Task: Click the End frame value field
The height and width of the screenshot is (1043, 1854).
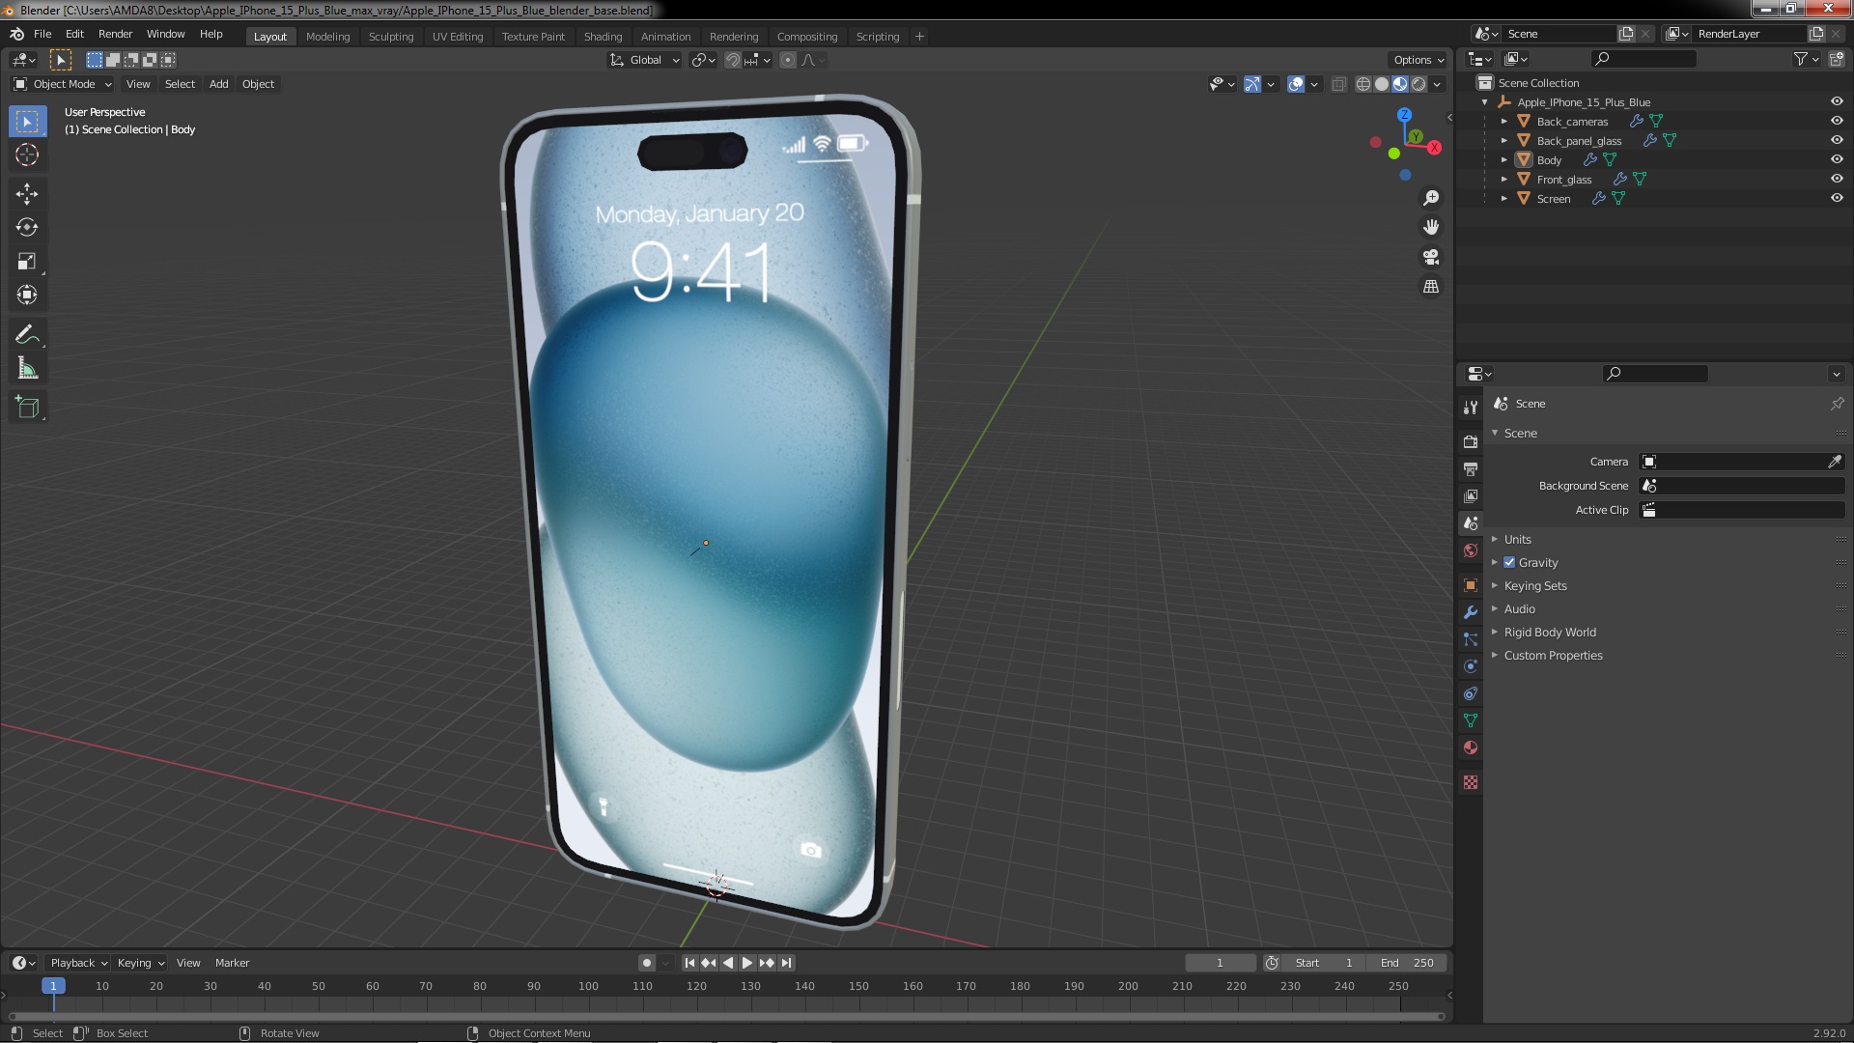Action: tap(1406, 963)
